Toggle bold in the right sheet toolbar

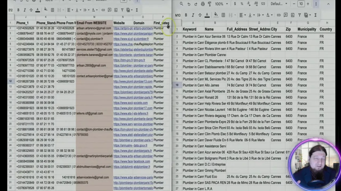186,15
